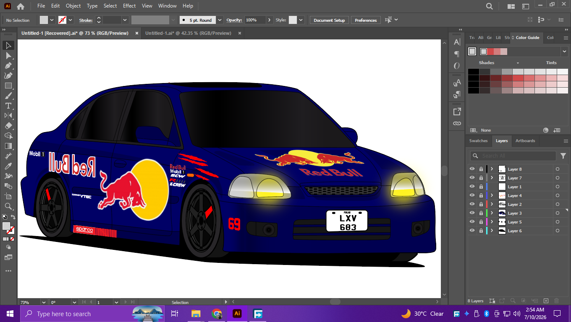Viewport: 571px width, 322px height.
Task: Unlock Layer 6 via its lock icon
Action: click(481, 231)
